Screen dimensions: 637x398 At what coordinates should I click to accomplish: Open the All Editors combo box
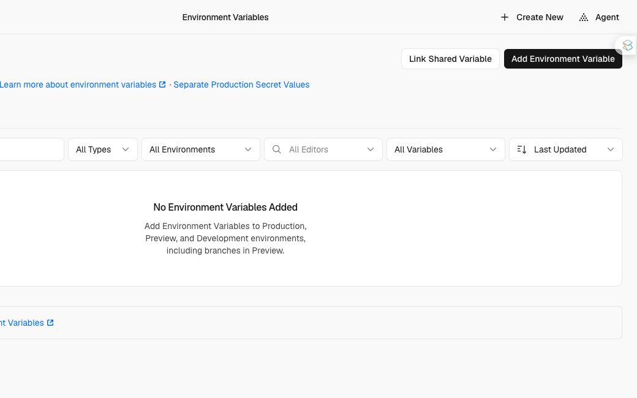tap(323, 149)
